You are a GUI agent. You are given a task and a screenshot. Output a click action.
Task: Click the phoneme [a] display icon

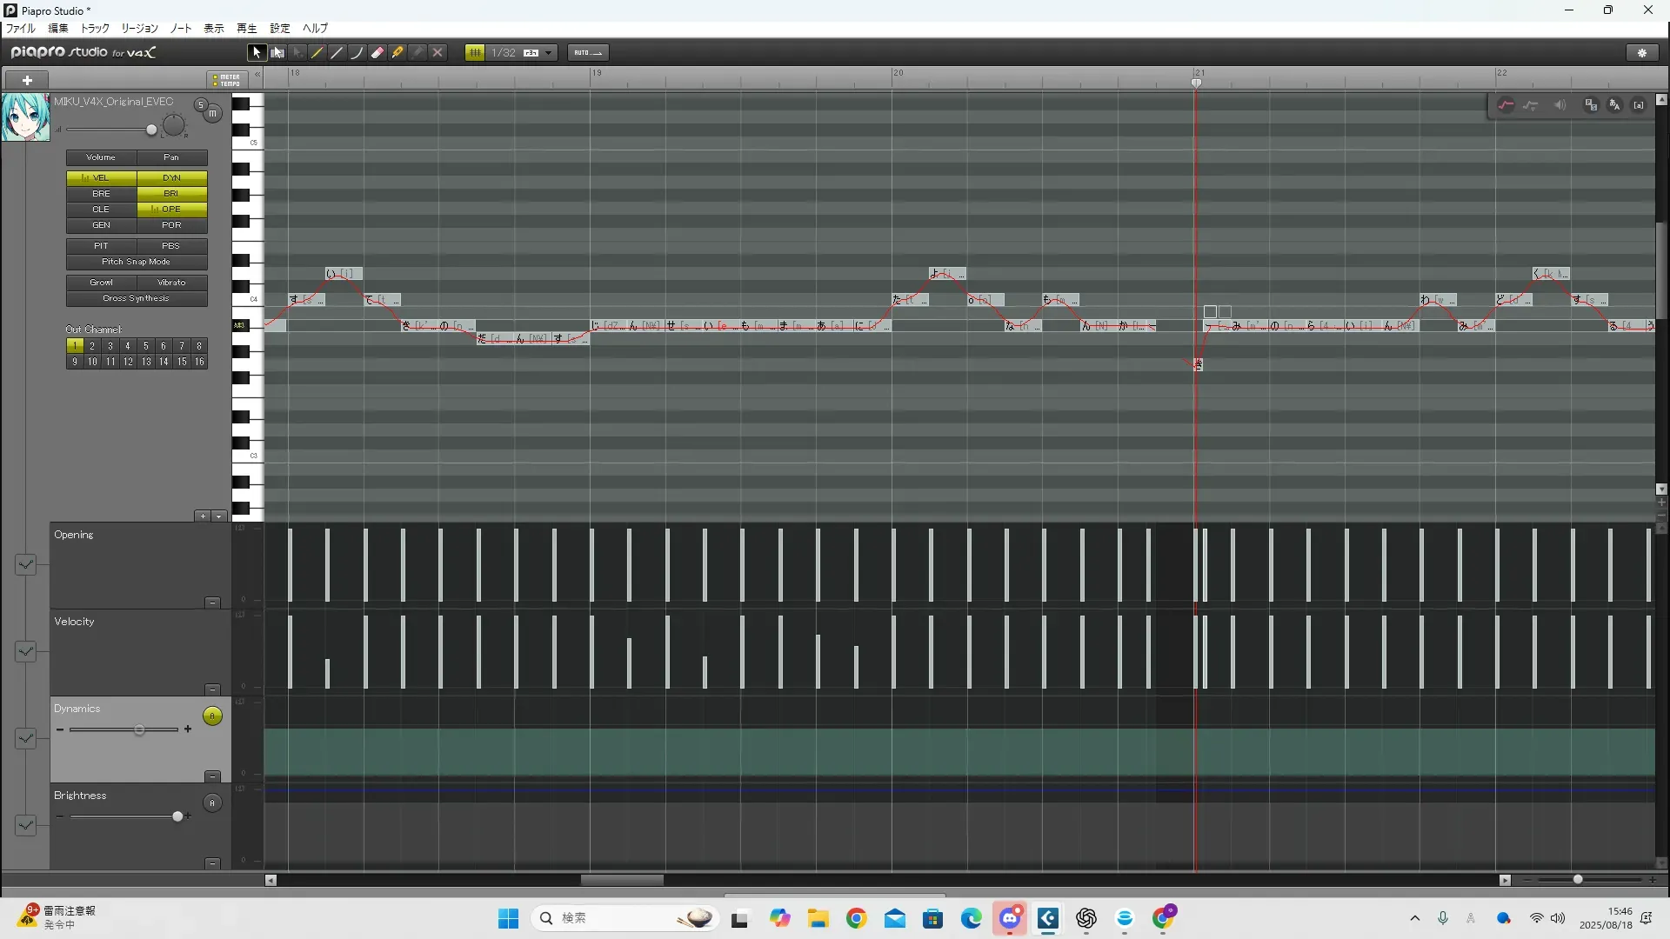pos(1639,105)
